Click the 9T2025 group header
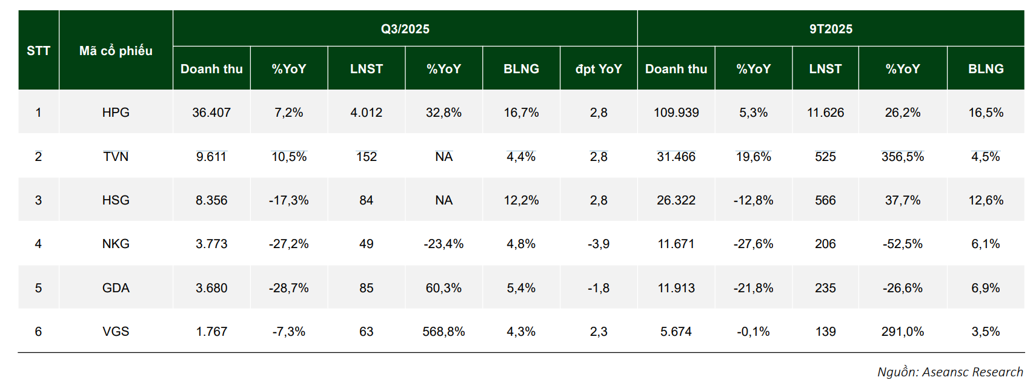This screenshot has width=1036, height=380. point(831,29)
